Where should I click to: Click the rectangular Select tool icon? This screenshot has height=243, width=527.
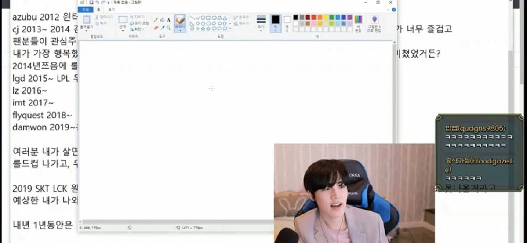[x=123, y=20]
